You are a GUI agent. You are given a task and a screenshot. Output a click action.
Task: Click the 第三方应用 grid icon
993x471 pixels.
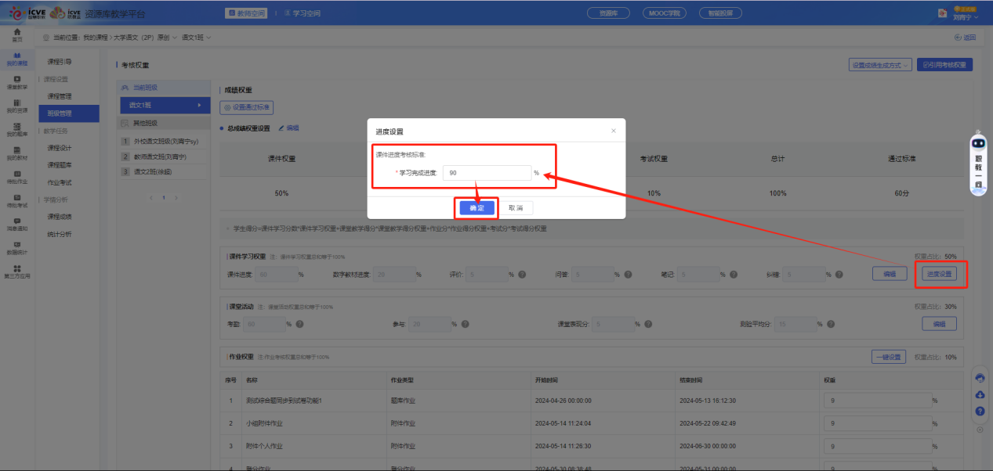pos(16,271)
